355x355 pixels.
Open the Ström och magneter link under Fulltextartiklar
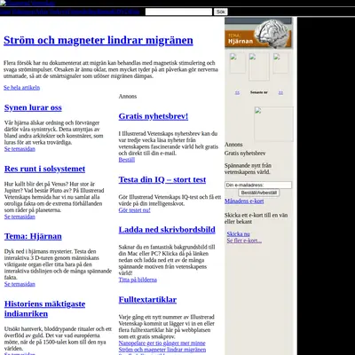click(162, 350)
